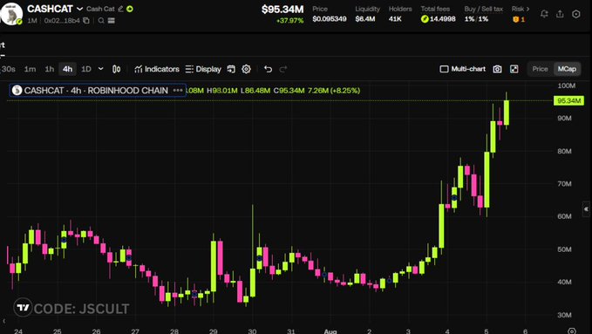Expand the more timeframes chevron

(x=101, y=69)
